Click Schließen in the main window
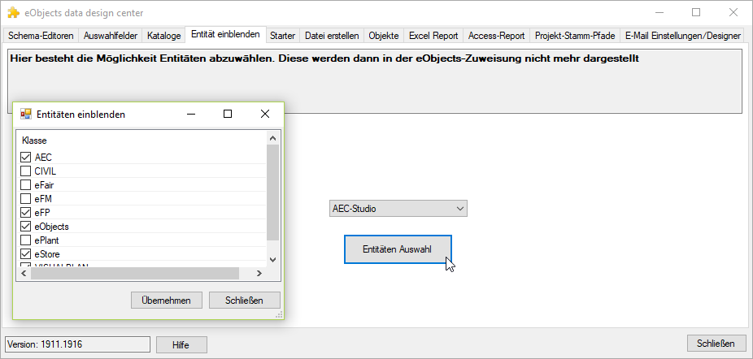 [x=716, y=344]
